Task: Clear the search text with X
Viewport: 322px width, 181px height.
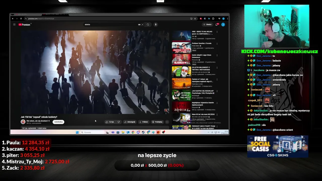Action: [x=142, y=24]
